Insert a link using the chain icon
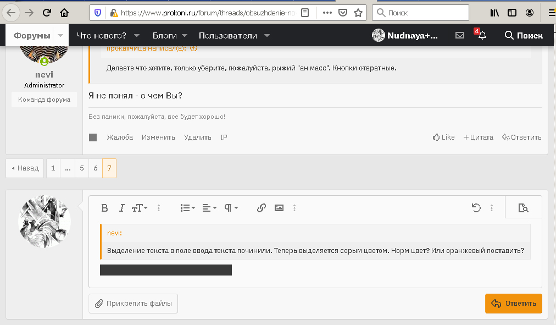Viewport: 556px width, 325px height. pyautogui.click(x=261, y=208)
